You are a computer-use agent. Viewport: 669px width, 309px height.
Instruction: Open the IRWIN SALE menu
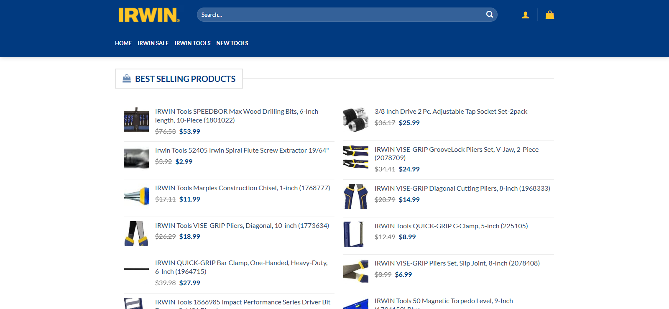[153, 43]
